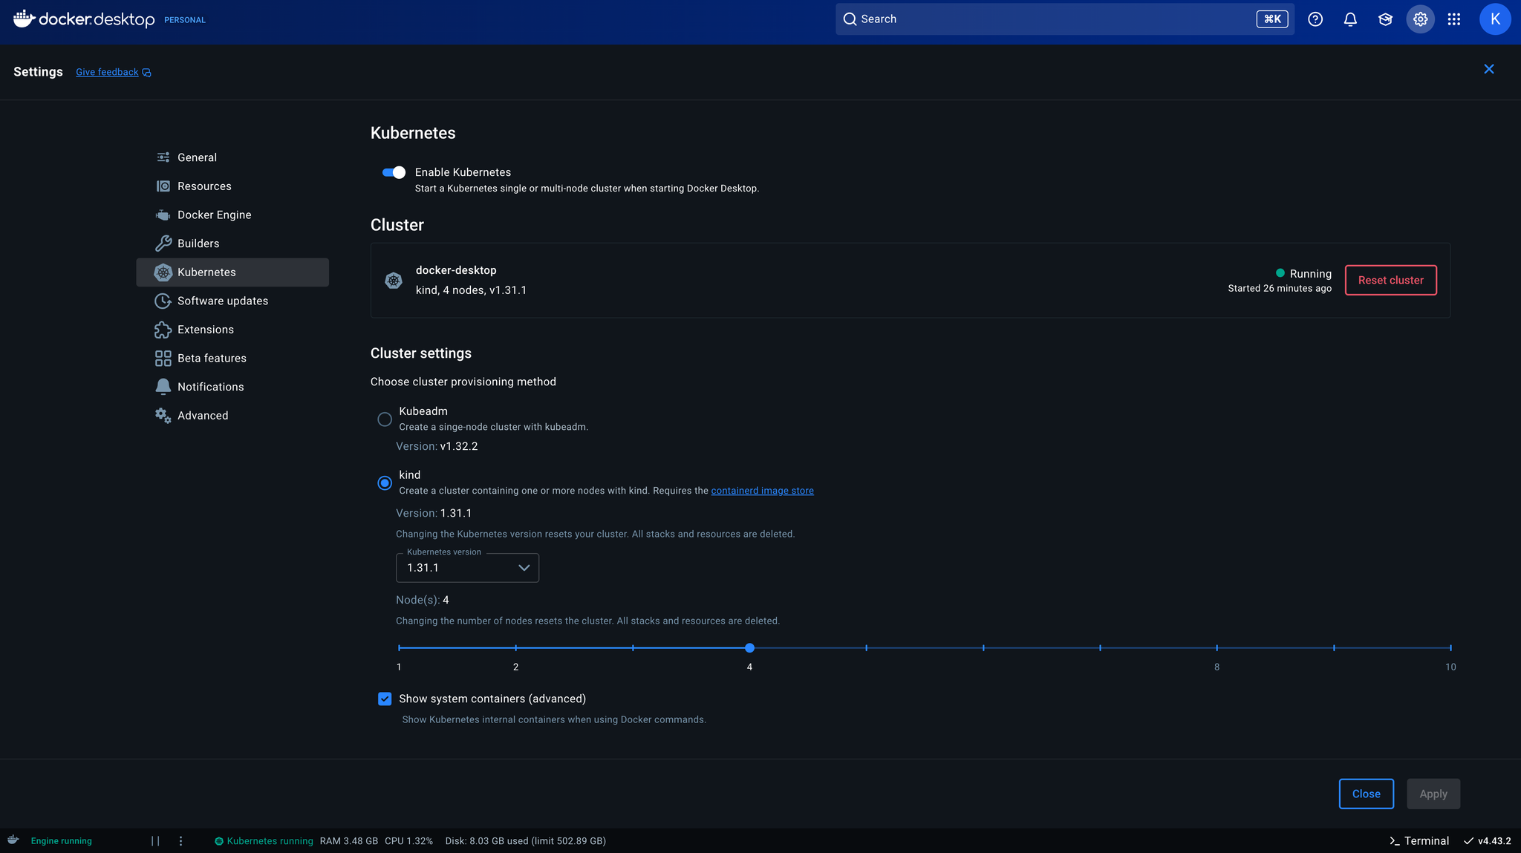Click the Docker Engine icon in the sidebar
The width and height of the screenshot is (1521, 853).
pyautogui.click(x=163, y=215)
